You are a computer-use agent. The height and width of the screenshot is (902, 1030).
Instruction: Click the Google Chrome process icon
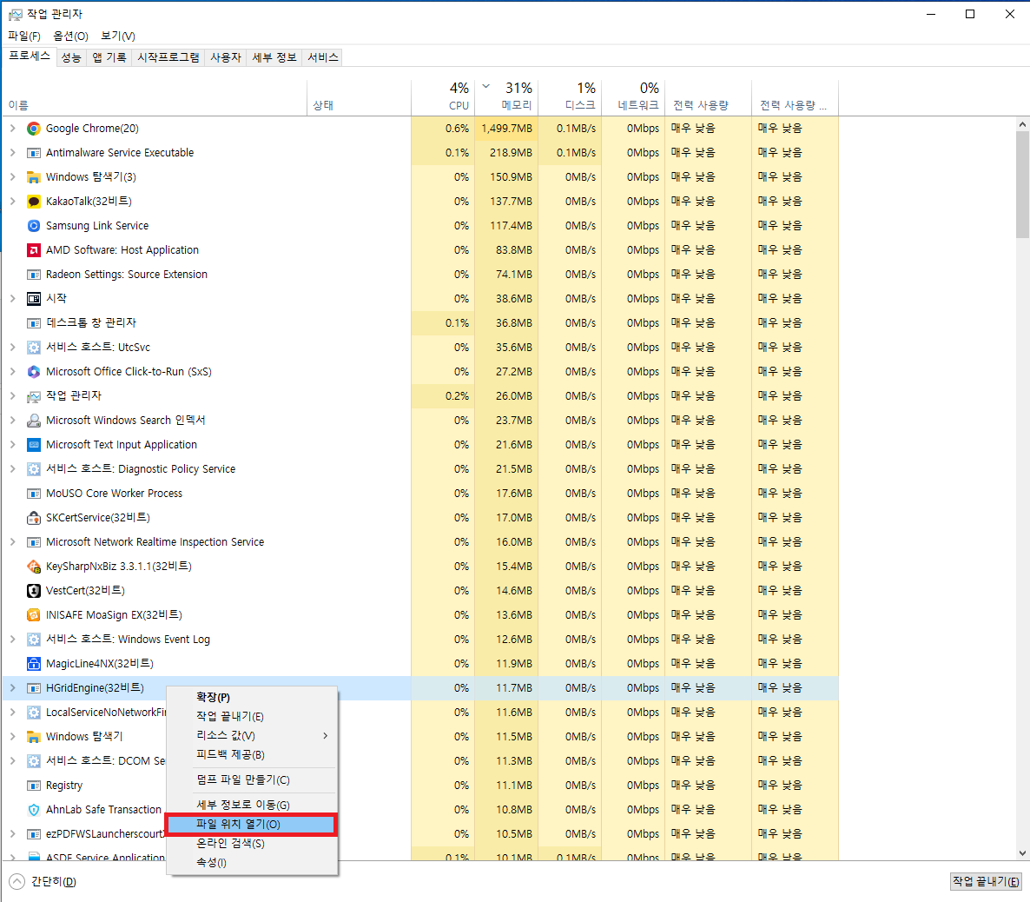(x=33, y=128)
